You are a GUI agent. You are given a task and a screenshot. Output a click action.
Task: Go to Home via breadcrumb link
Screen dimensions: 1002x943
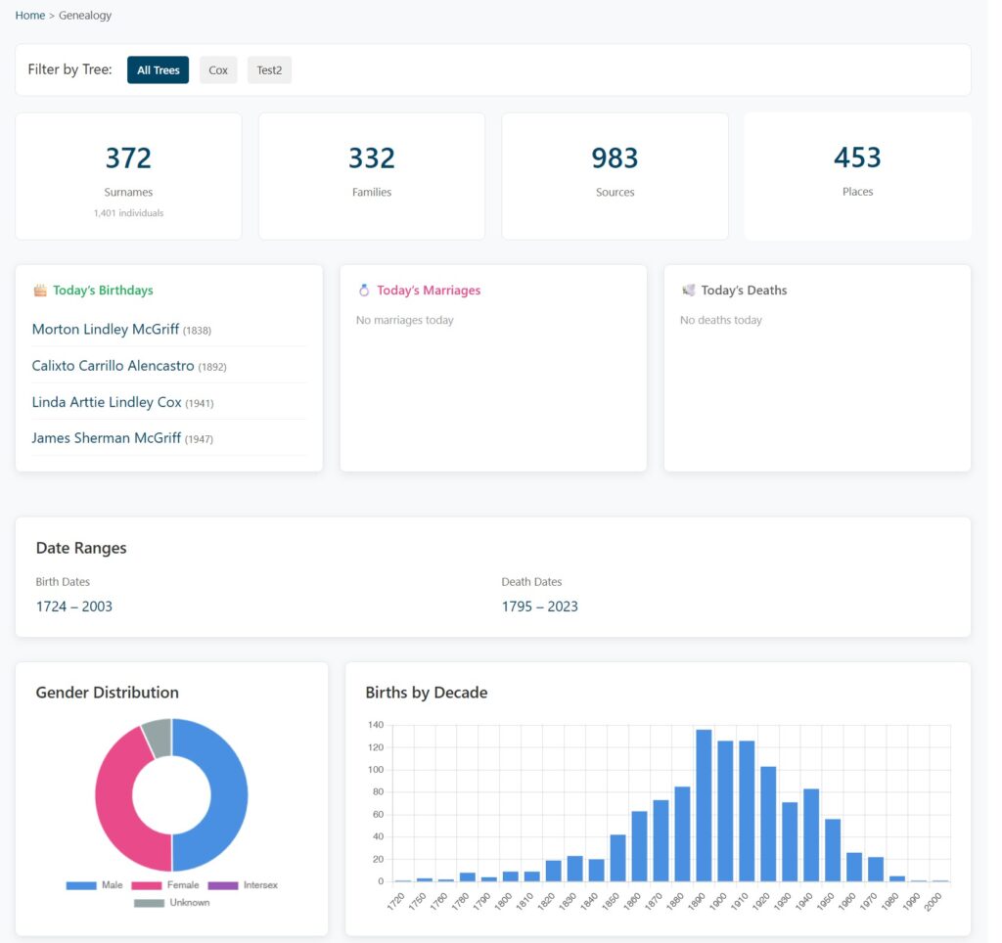coord(30,16)
